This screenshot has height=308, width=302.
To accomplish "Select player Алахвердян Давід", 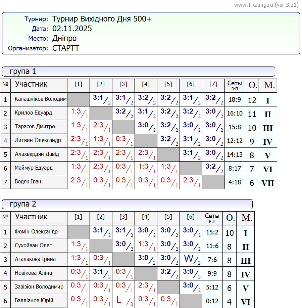I will 37,154.
